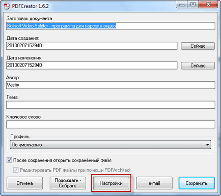
Task: Set creation date with Сейчас button
Action: click(198, 46)
